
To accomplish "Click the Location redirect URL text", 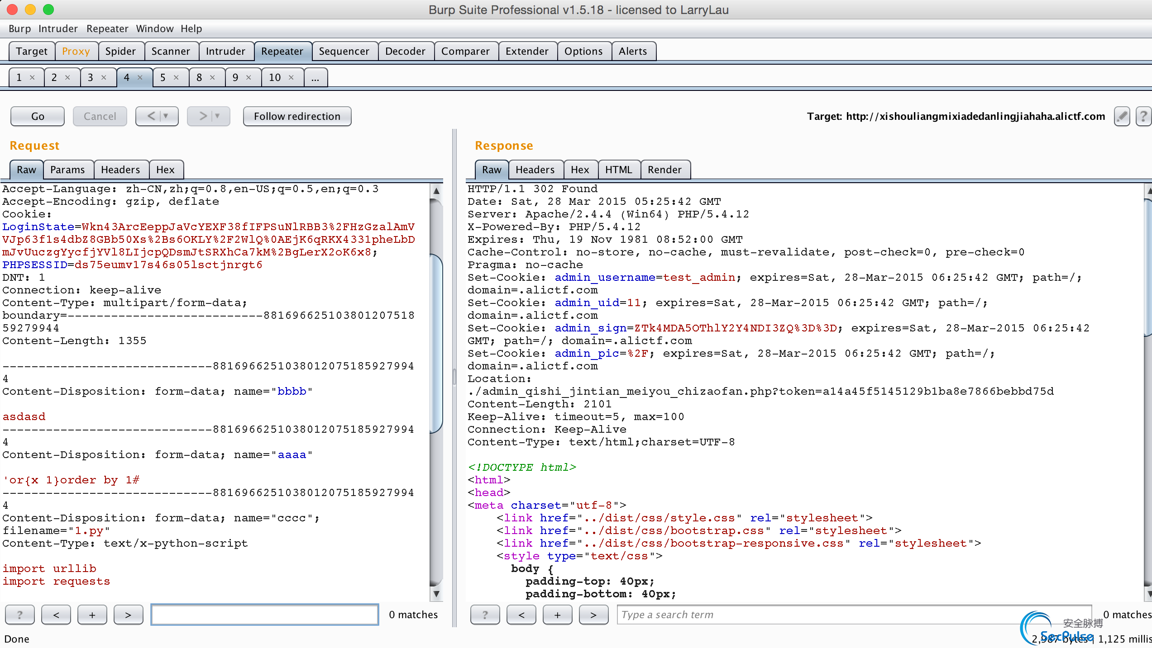I will pyautogui.click(x=760, y=392).
